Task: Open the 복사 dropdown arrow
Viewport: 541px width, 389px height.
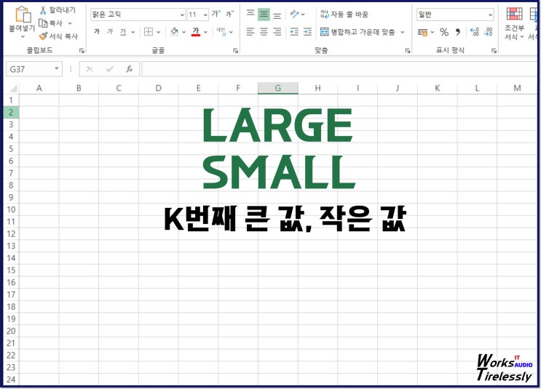Action: [x=70, y=23]
